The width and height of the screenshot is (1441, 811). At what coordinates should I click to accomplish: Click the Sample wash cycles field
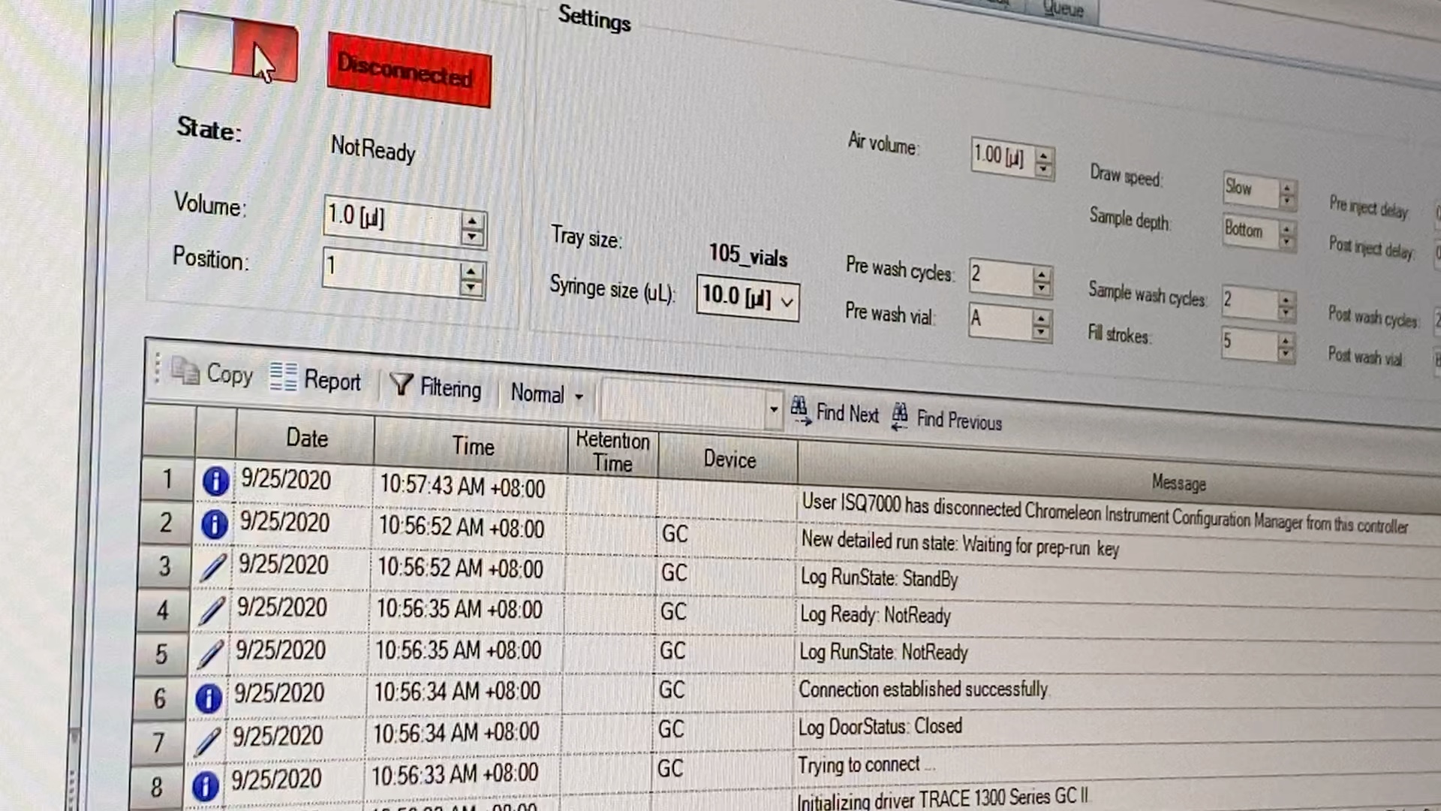pyautogui.click(x=1248, y=302)
